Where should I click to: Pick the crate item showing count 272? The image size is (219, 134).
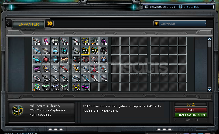94,59
